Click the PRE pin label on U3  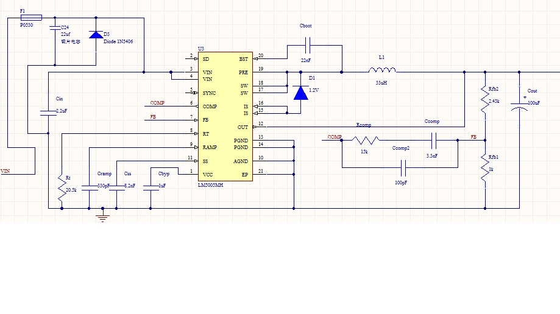[x=244, y=72]
